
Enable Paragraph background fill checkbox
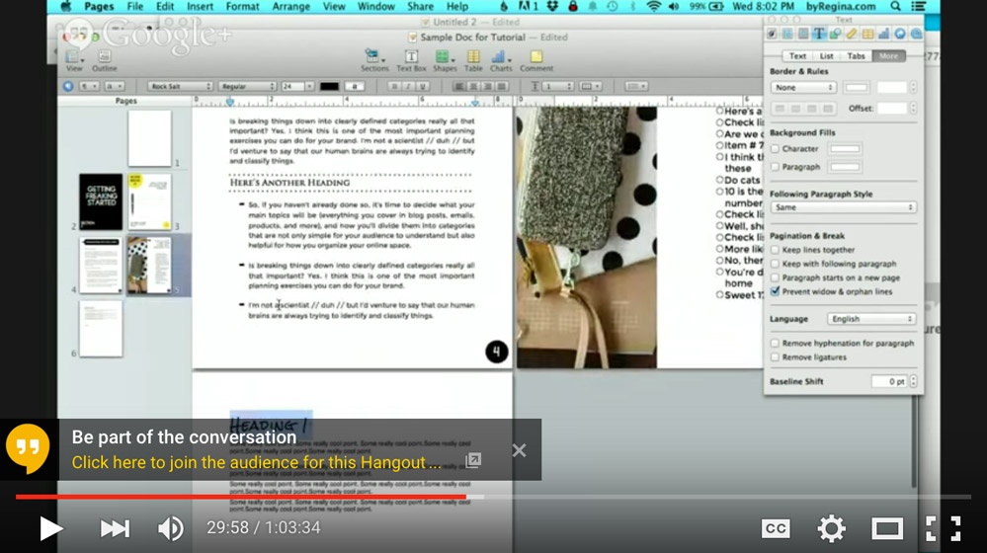[x=775, y=167]
